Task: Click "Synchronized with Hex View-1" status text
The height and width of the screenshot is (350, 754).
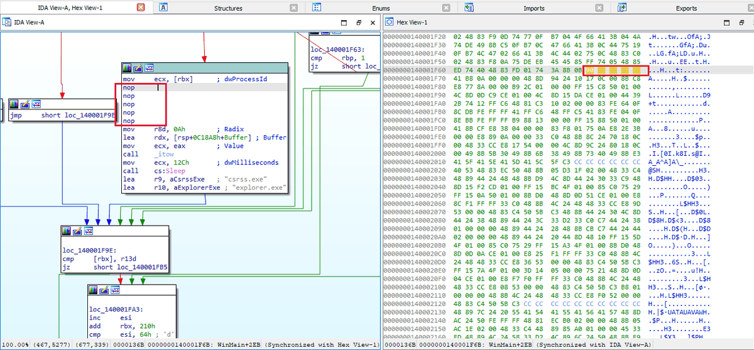Action: (323, 345)
